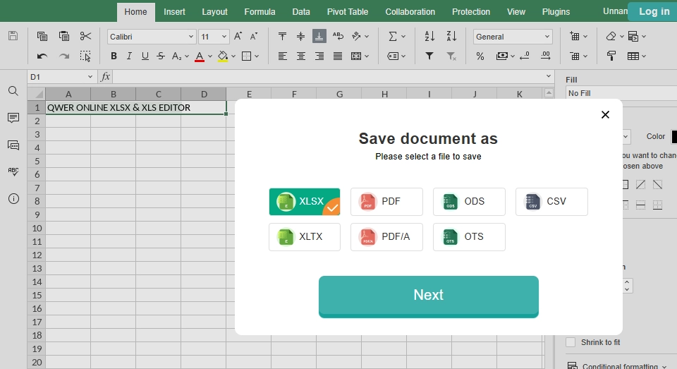Click the Log in button
The height and width of the screenshot is (369, 677).
pyautogui.click(x=654, y=12)
